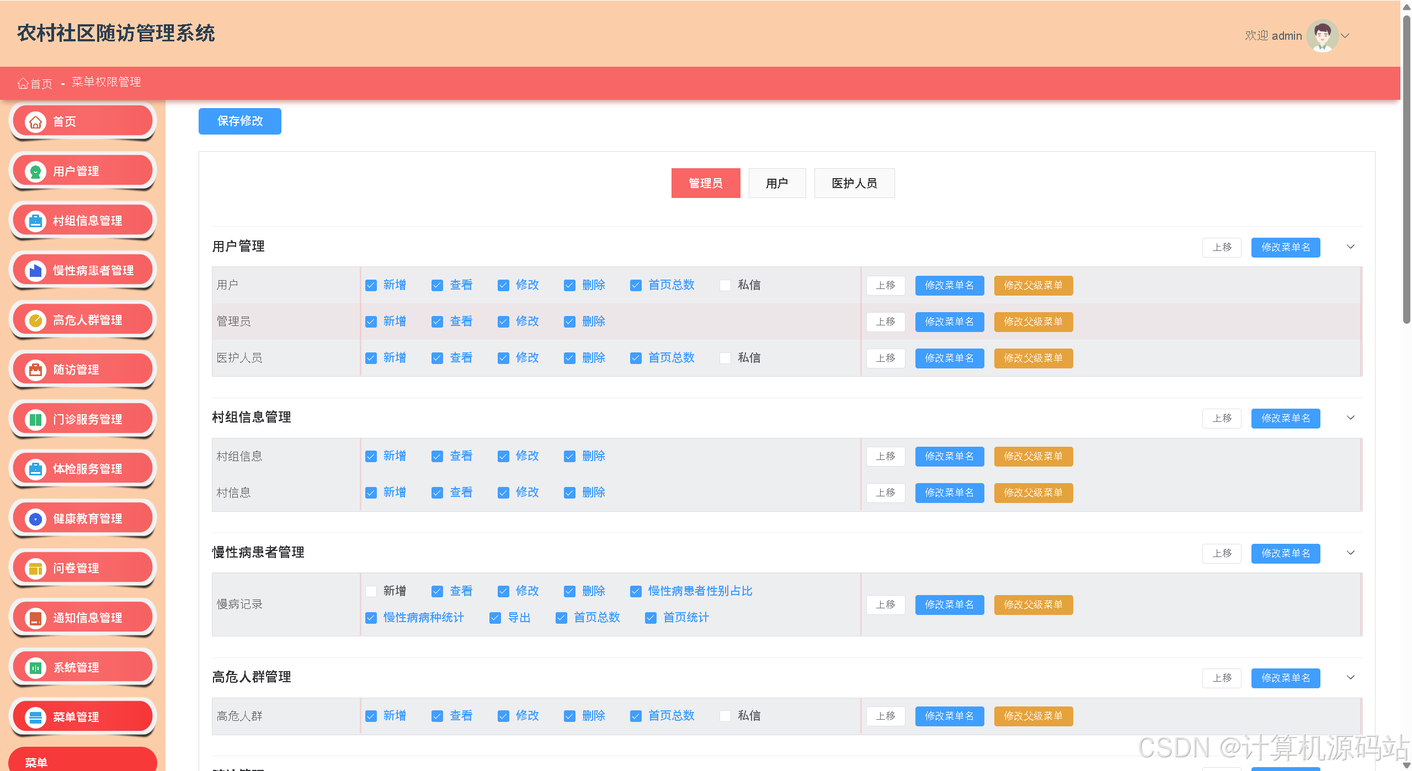Enable 私信 permission for 用户 row
Image resolution: width=1412 pixels, height=771 pixels.
point(725,285)
